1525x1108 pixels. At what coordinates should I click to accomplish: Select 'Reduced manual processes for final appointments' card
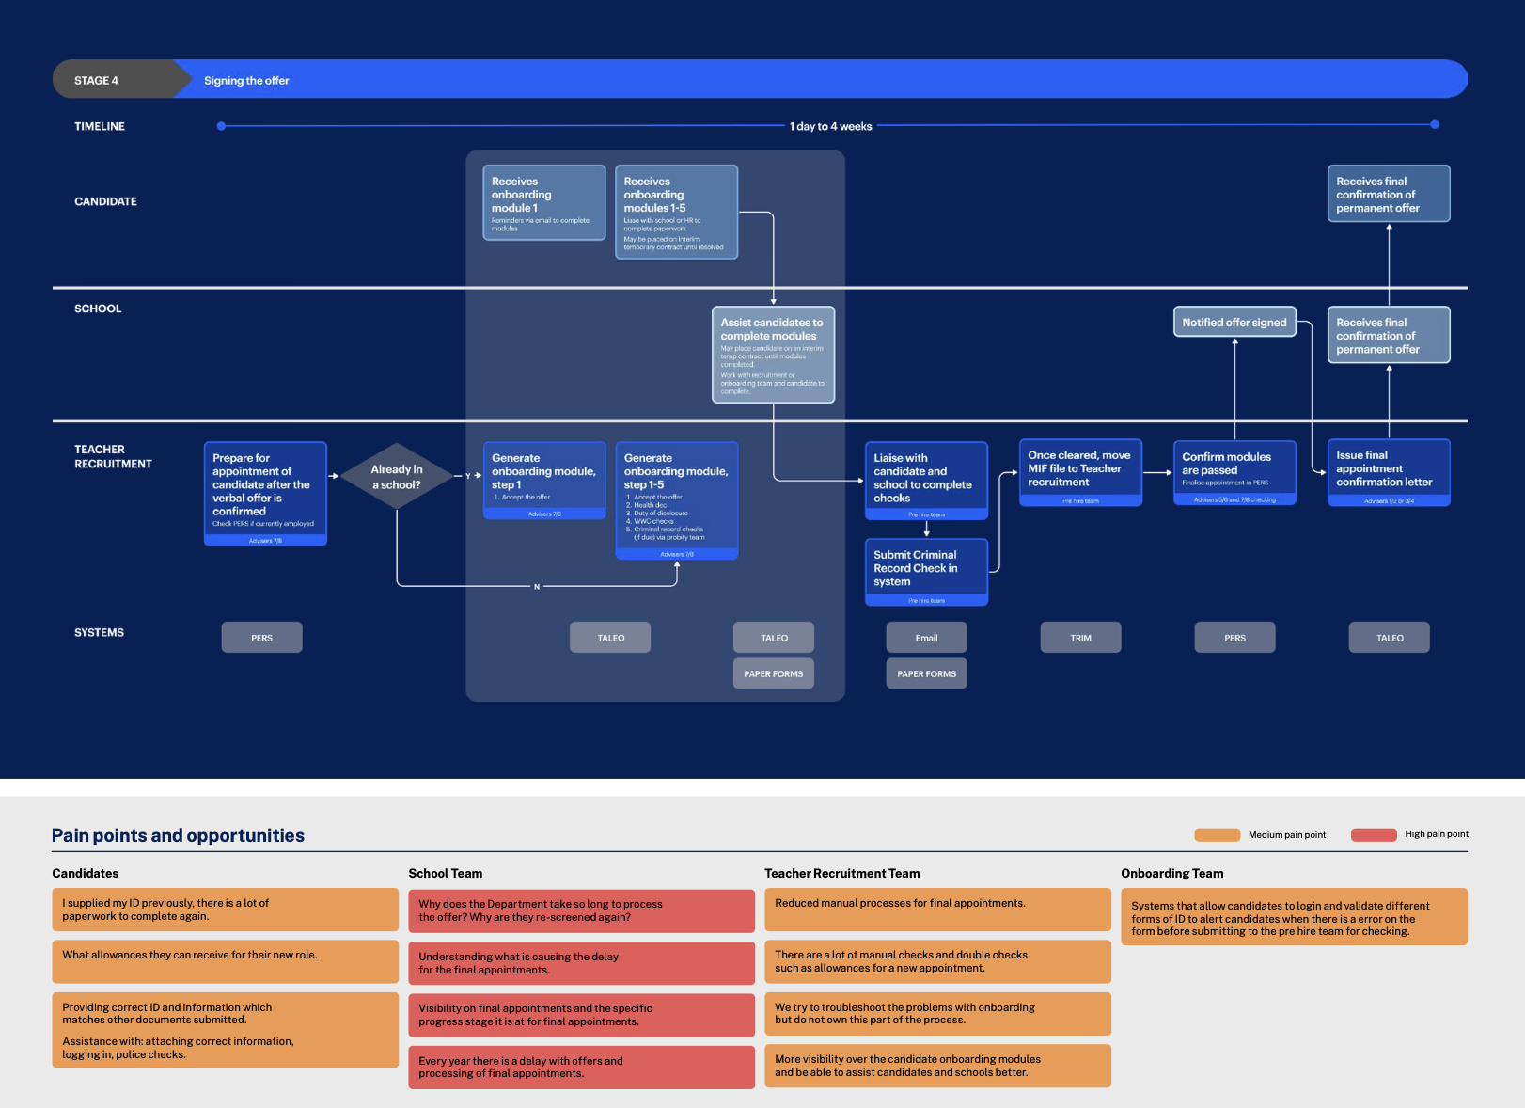(x=937, y=910)
